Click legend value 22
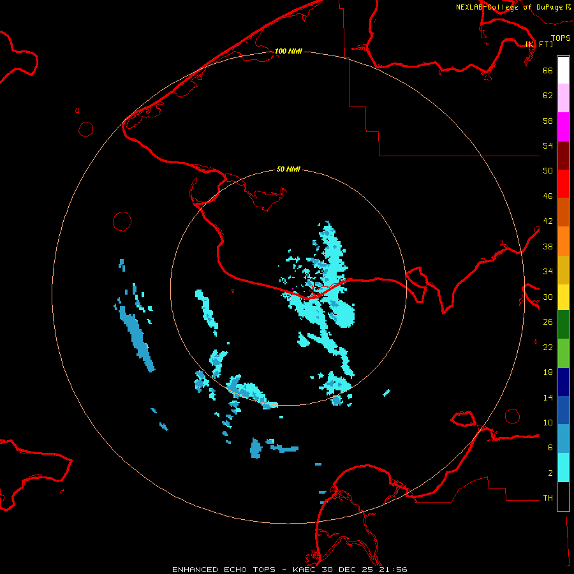The width and height of the screenshot is (574, 574). (548, 347)
